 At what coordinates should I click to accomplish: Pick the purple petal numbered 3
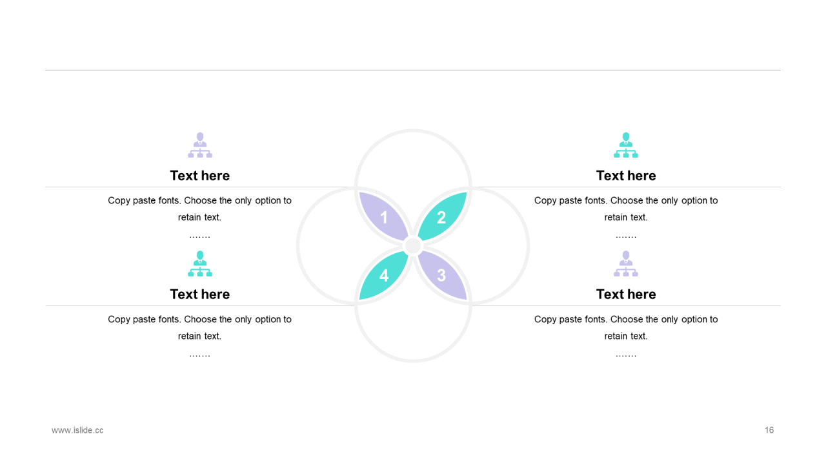coord(443,276)
